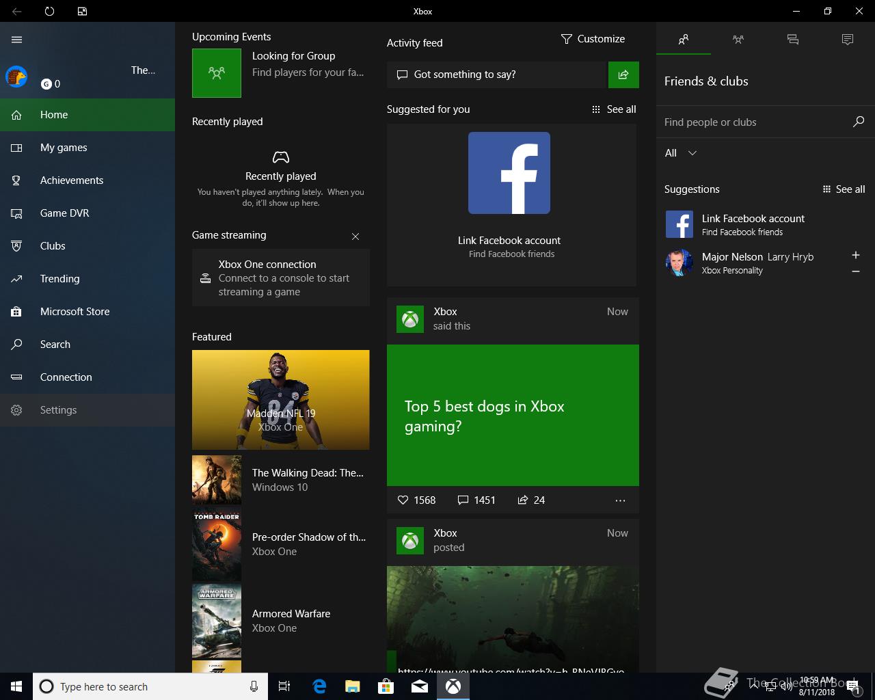Add Major Nelson as friend plus icon
Screen dimensions: 875x700
tap(856, 255)
